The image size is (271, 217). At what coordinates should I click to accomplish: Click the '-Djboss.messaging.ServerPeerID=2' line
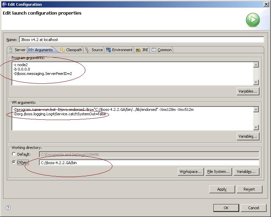point(43,74)
